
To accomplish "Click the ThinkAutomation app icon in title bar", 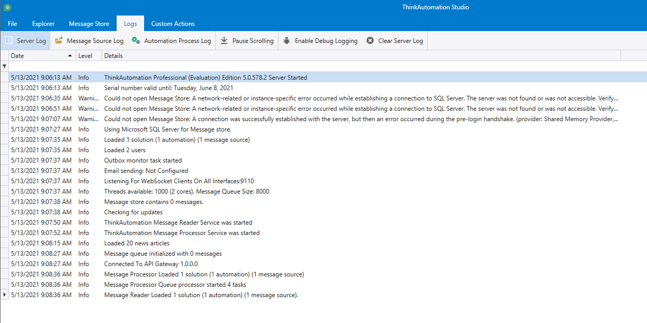I will [x=7, y=7].
